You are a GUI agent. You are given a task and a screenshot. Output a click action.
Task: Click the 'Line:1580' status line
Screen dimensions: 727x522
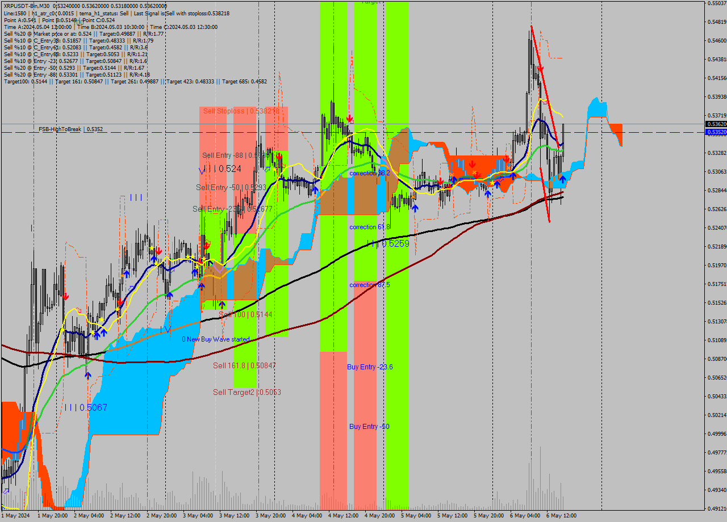click(x=116, y=13)
